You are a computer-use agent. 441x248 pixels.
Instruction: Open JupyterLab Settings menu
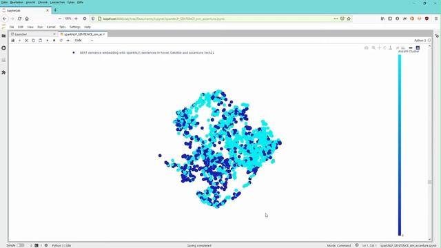click(75, 27)
